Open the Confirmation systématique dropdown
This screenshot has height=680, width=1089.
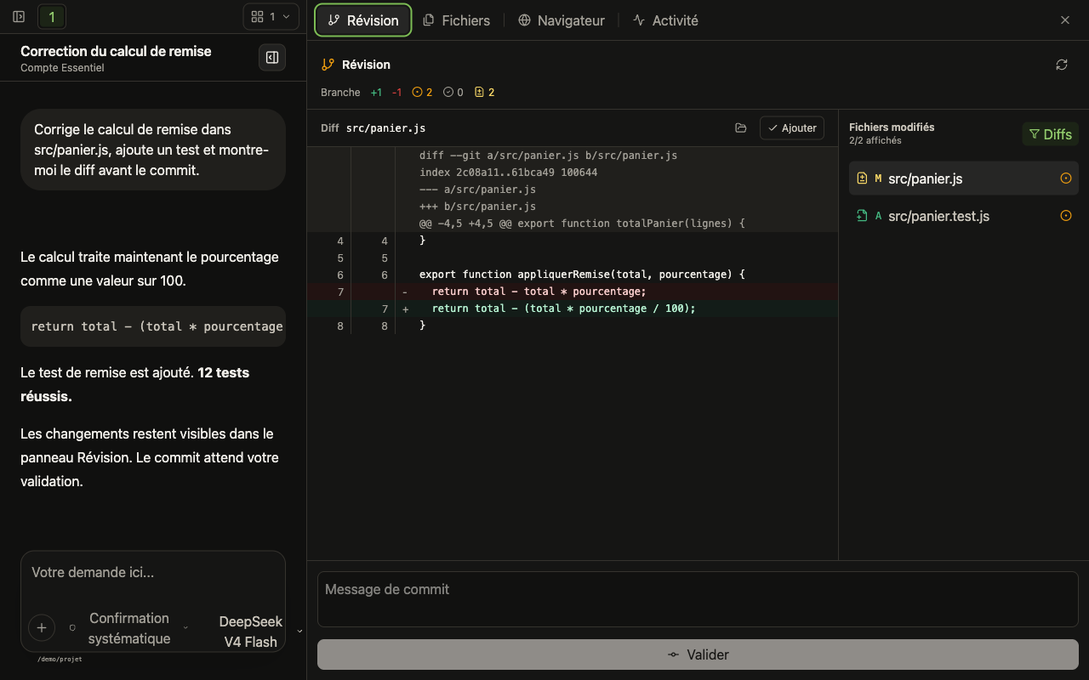coord(128,628)
